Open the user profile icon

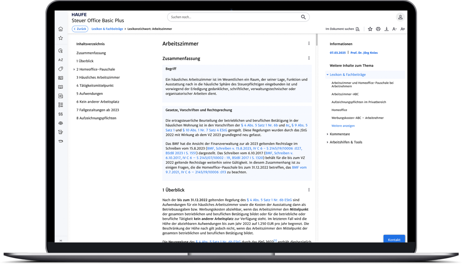(400, 17)
